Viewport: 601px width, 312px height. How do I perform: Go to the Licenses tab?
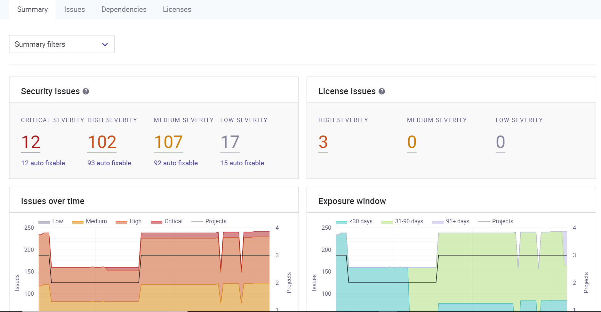[177, 9]
